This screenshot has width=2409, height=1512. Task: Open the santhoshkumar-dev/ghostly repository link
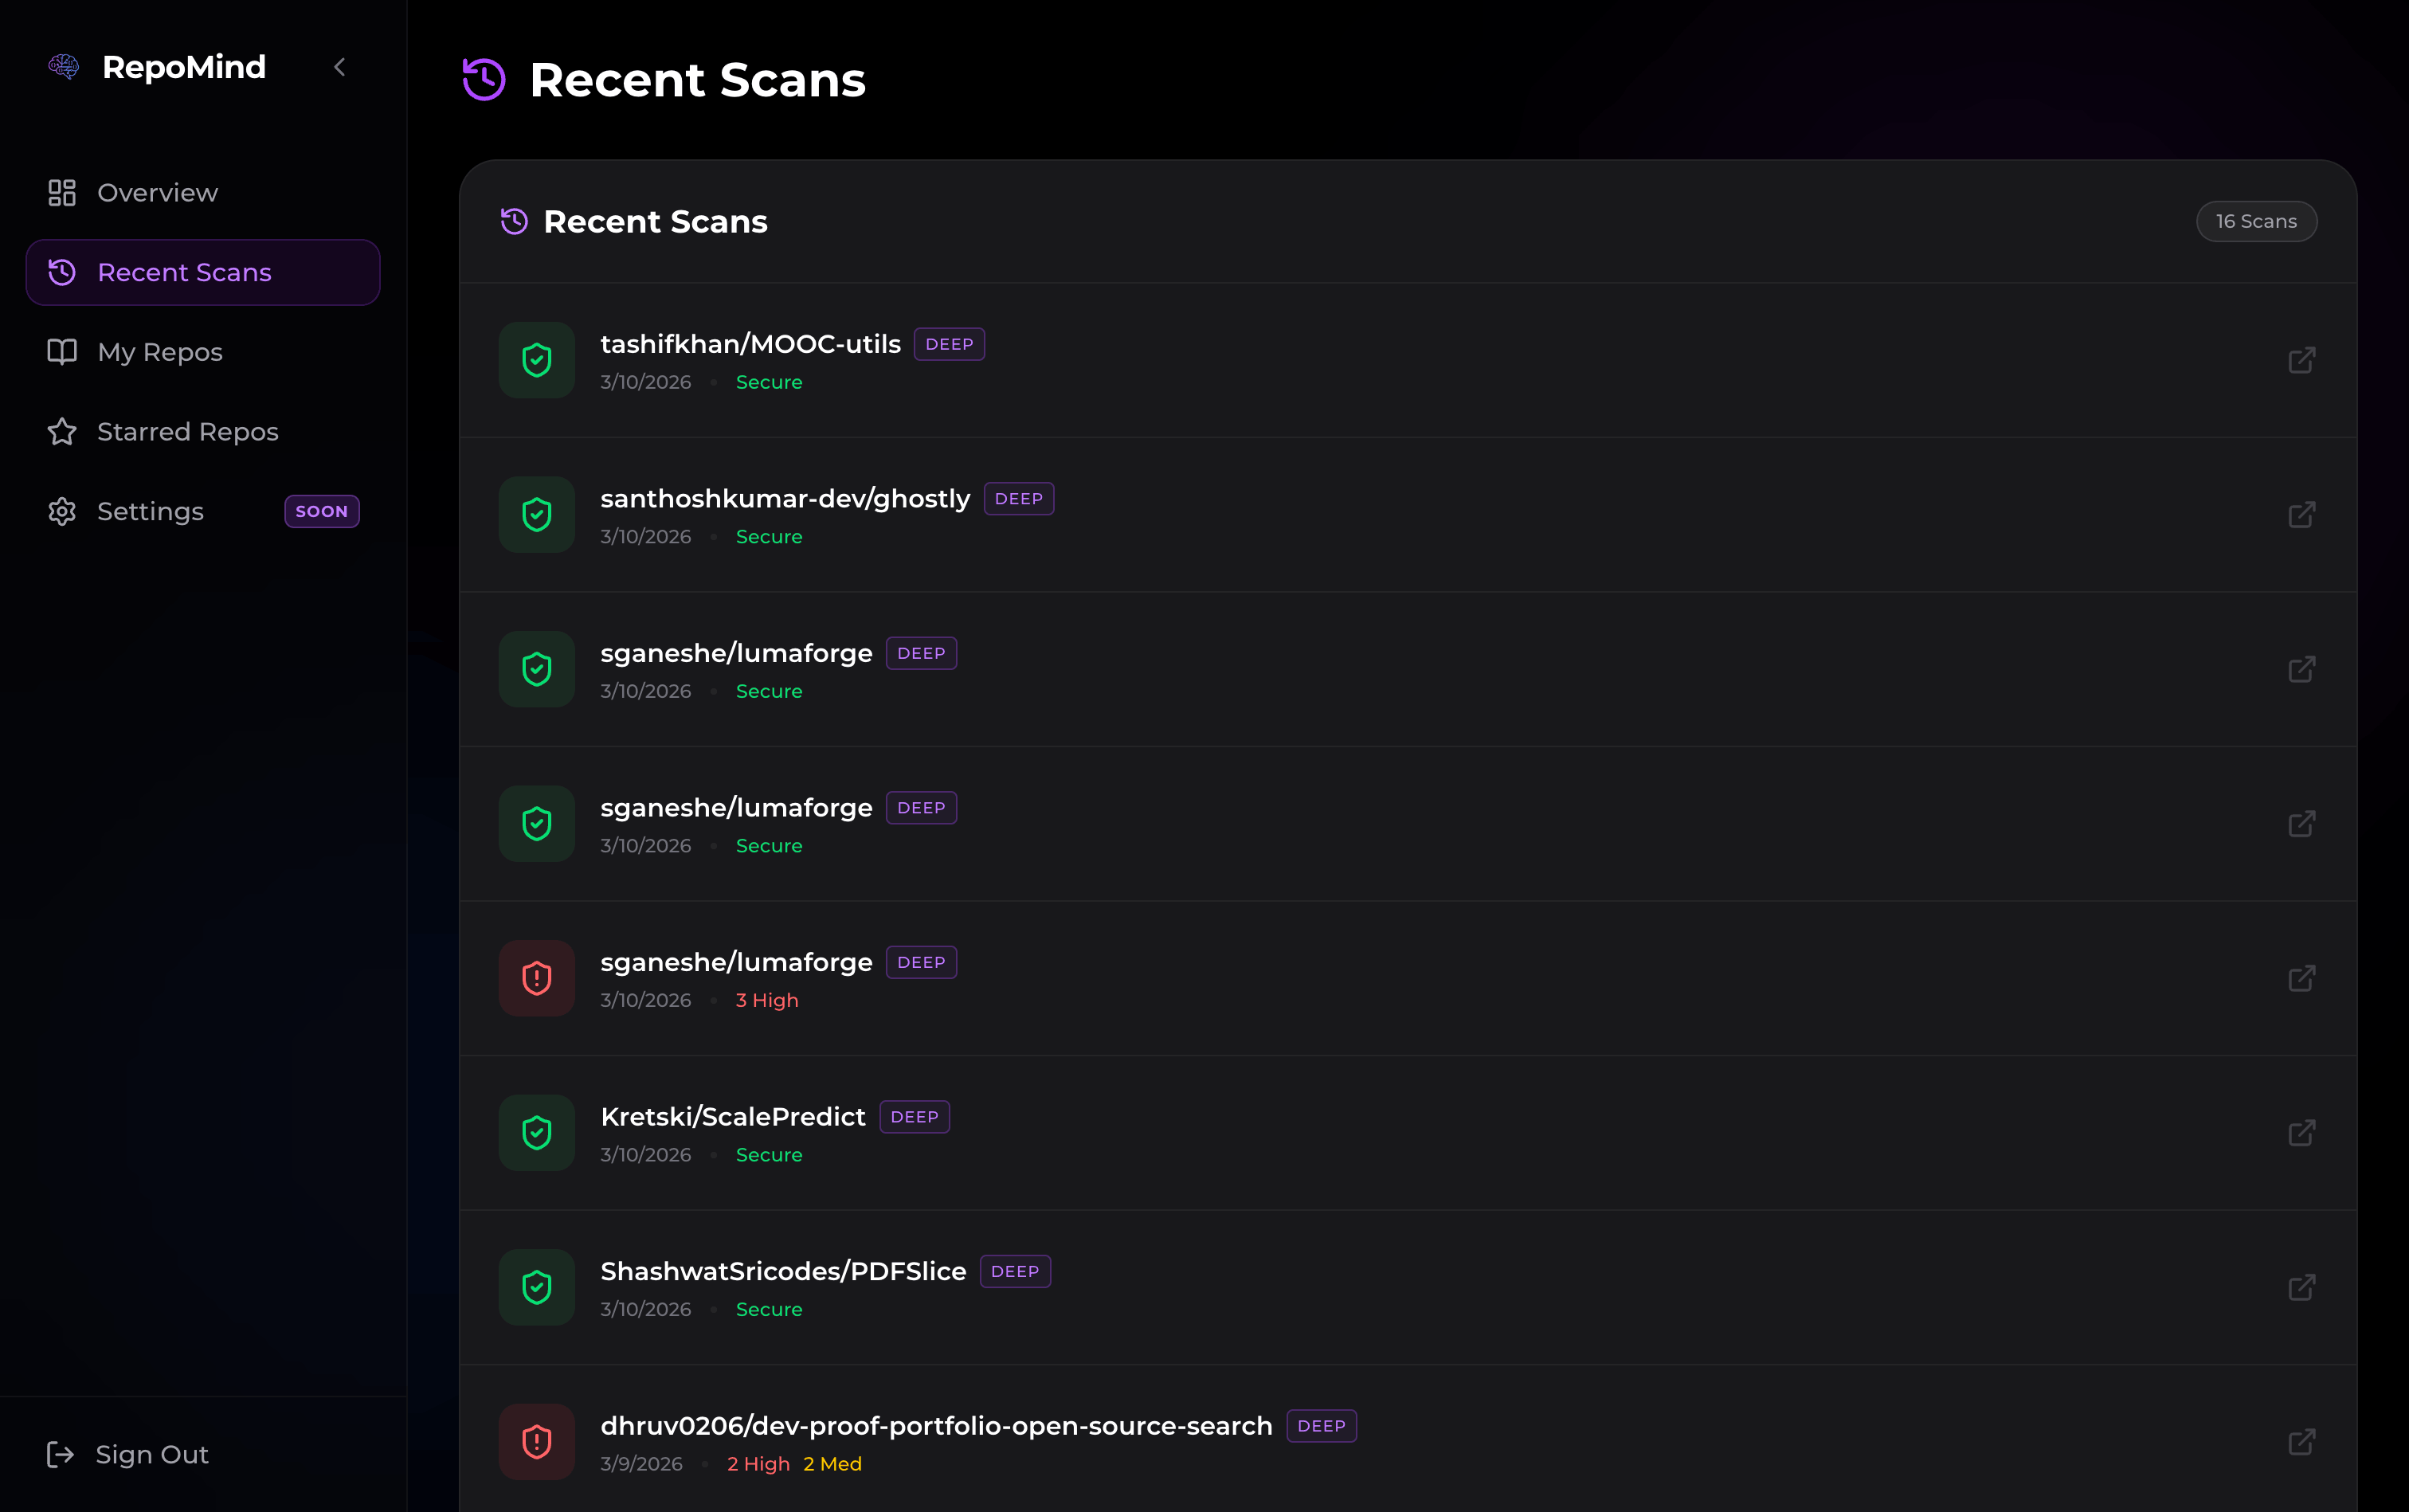coord(785,498)
